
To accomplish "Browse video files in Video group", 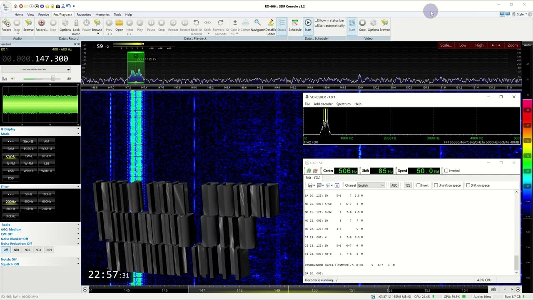I will pyautogui.click(x=385, y=25).
